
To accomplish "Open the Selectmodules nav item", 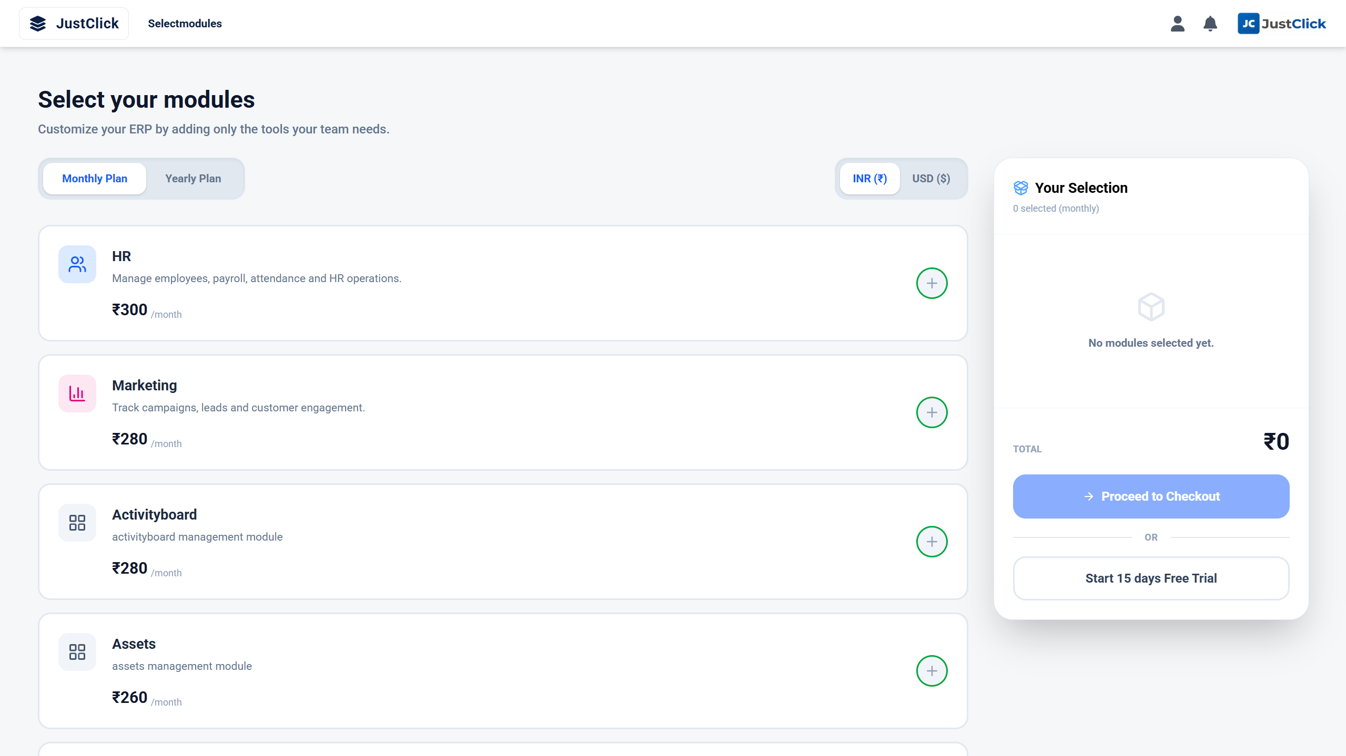I will coord(185,24).
